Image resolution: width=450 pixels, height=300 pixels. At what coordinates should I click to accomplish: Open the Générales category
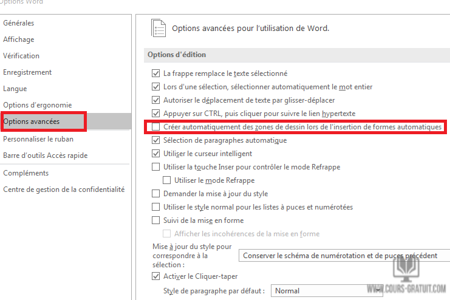(19, 23)
